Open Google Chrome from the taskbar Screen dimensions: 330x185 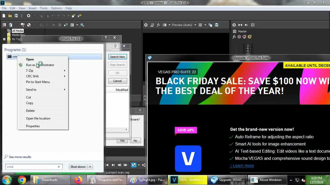pyautogui.click(x=22, y=180)
